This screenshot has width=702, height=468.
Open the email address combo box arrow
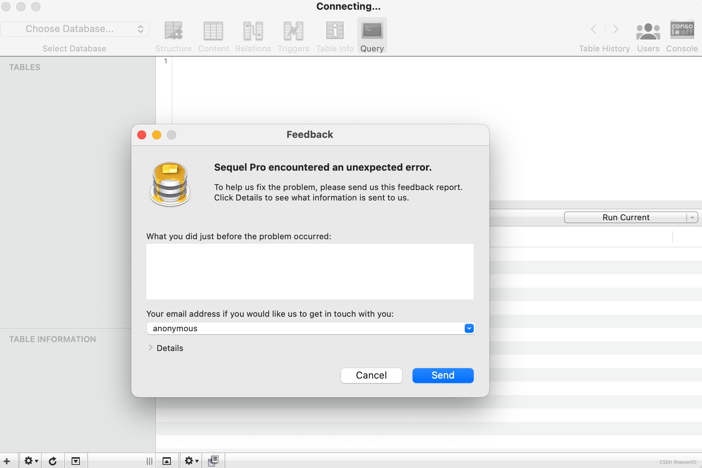469,328
